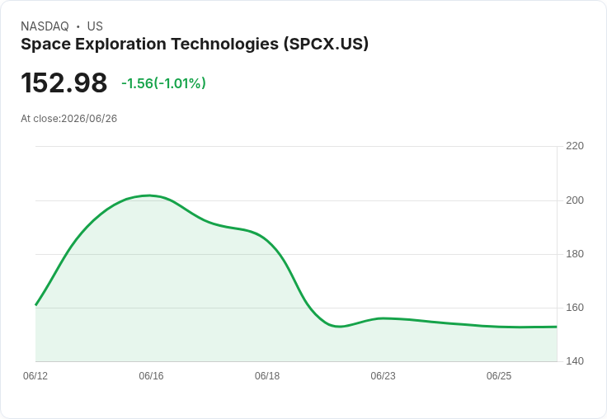Click the At close:2026/06/26 timestamp
The image size is (607, 419).
[69, 119]
